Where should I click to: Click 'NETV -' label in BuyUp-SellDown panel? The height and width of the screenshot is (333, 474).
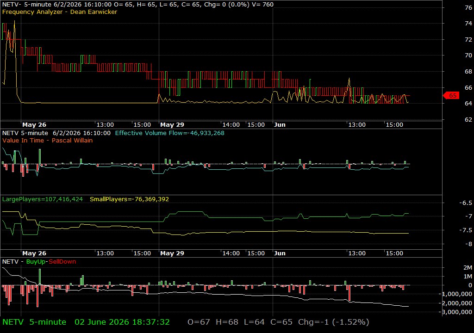click(12, 262)
